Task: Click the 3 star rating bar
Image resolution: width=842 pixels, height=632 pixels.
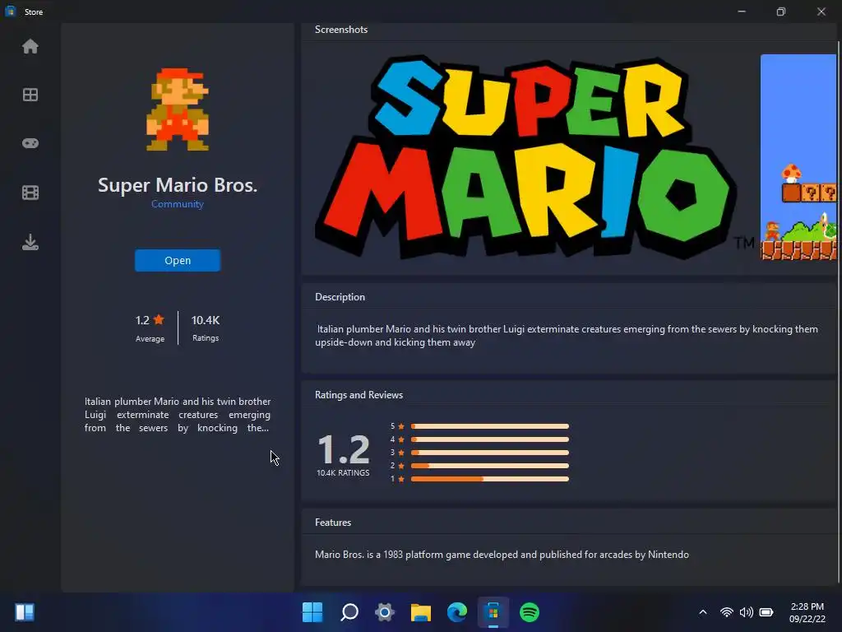Action: coord(490,453)
